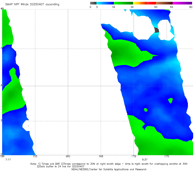Click the green 18-34 segment of the color bar
195x171 pixels.
pos(123,3)
